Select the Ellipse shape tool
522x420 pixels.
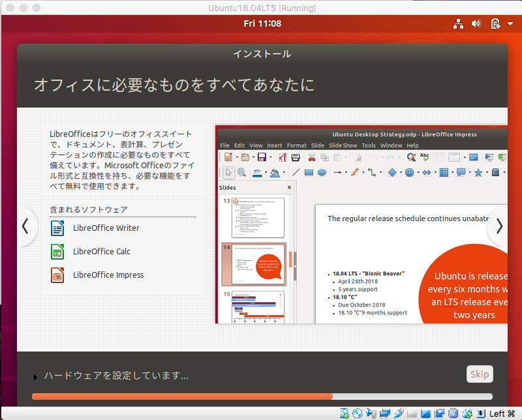[322, 173]
